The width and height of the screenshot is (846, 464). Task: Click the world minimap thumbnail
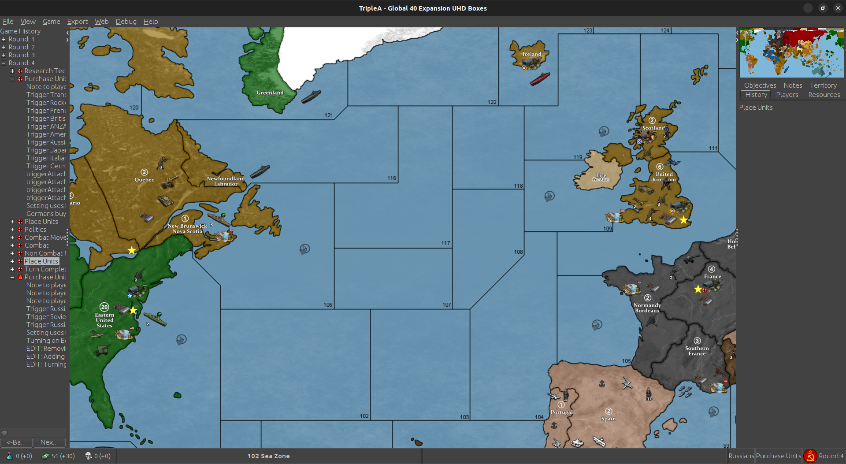[x=792, y=53]
